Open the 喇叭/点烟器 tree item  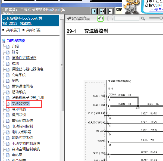pos(21,132)
